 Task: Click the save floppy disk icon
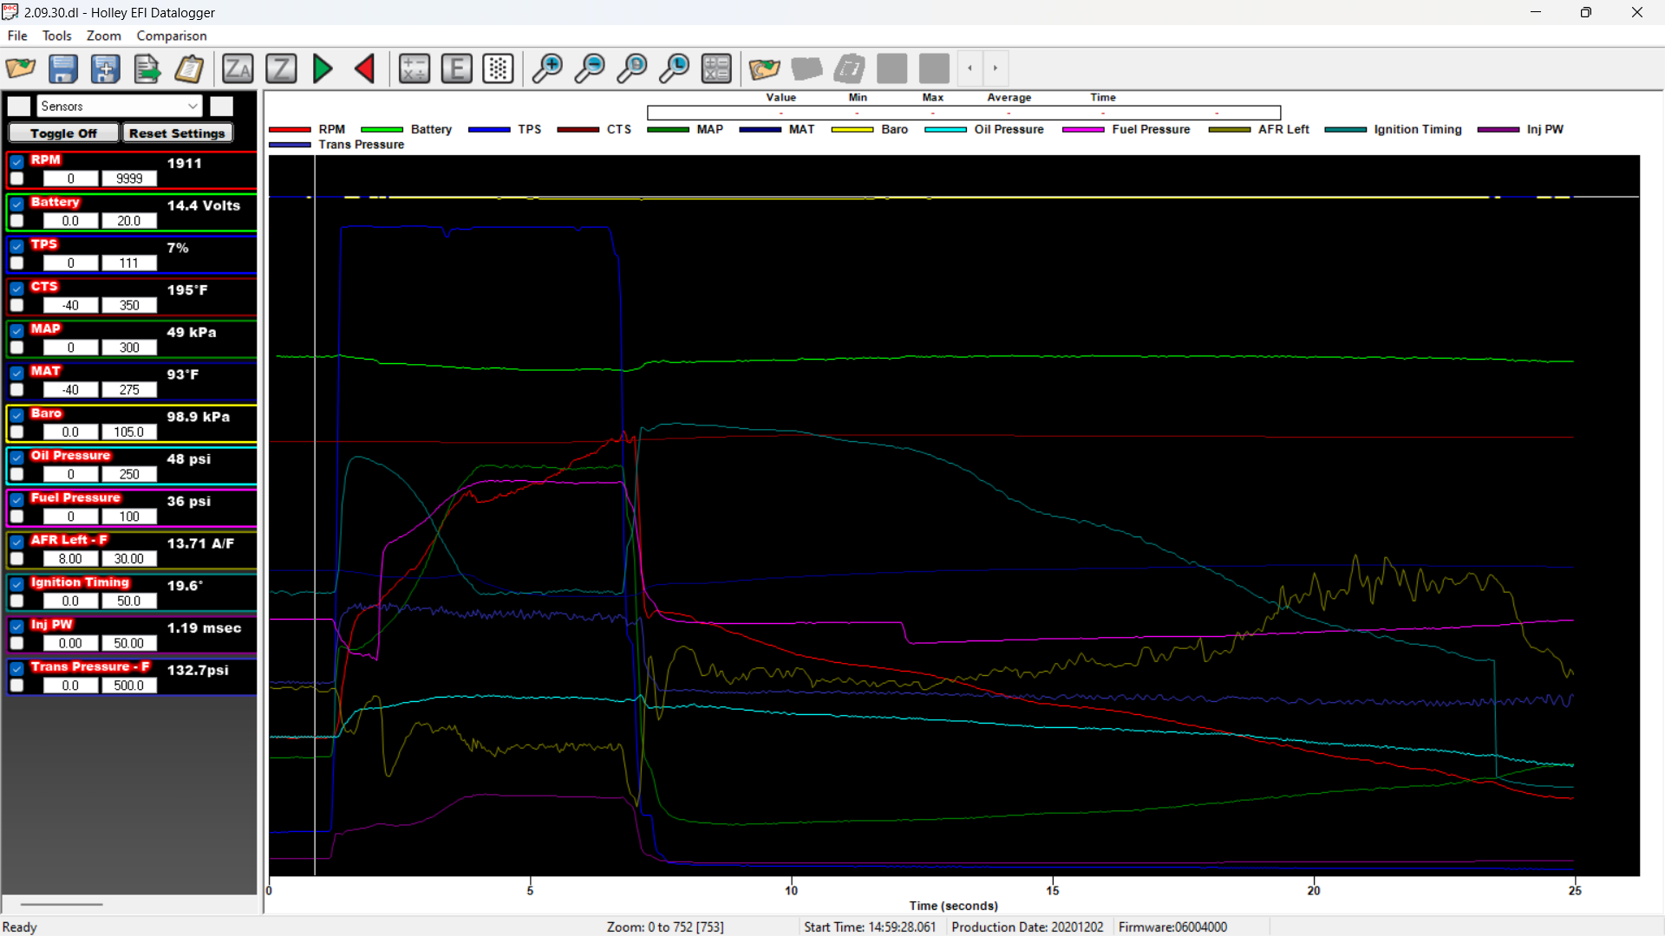tap(63, 68)
